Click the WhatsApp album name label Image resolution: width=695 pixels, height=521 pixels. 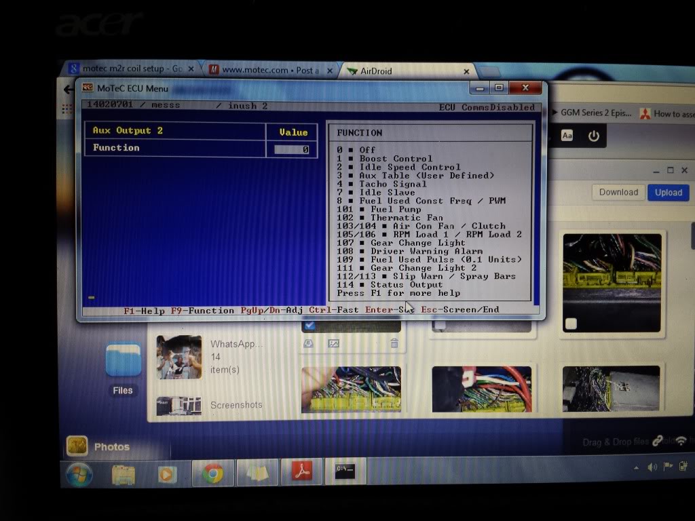click(x=236, y=344)
